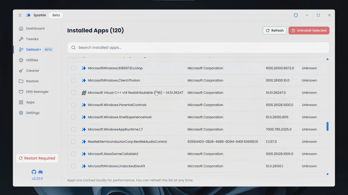Select the ShellExperienceHost checkbox
Viewport: 348px width, 195px height.
pyautogui.click(x=73, y=117)
